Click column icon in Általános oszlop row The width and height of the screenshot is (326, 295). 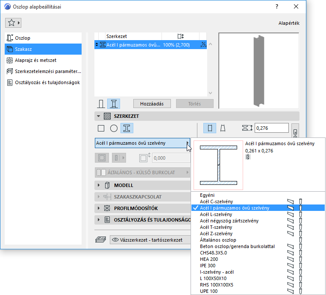(x=300, y=240)
